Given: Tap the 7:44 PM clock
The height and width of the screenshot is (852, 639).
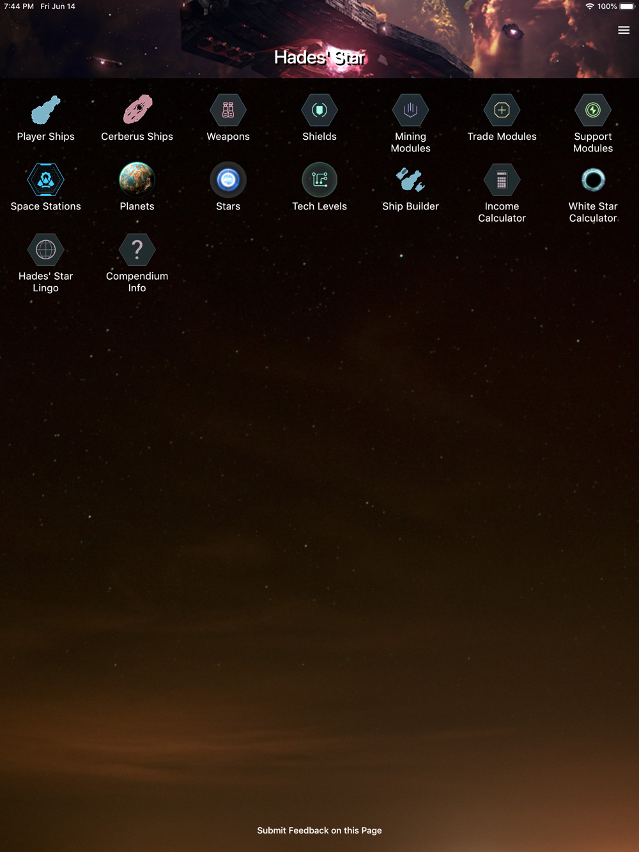Looking at the screenshot, I should click(19, 6).
